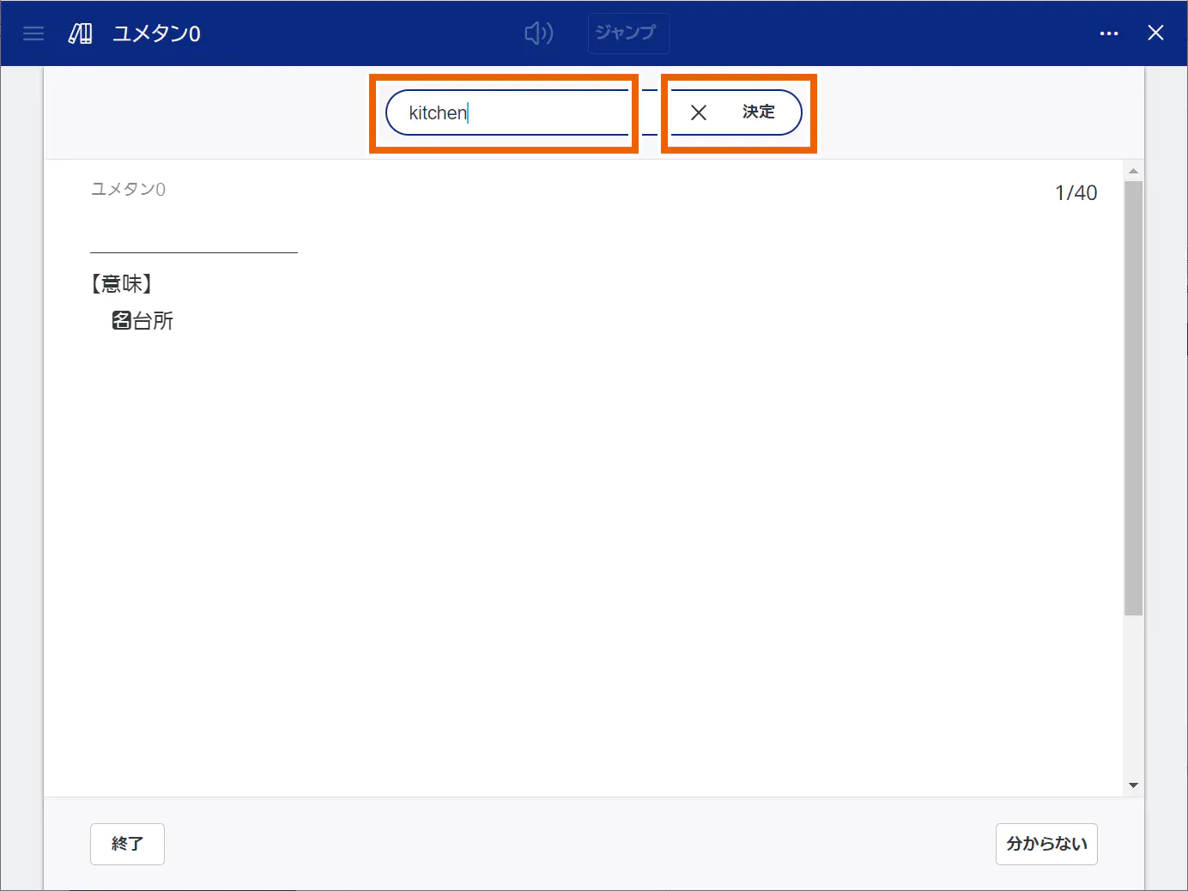1188x891 pixels.
Task: Click the scrollbar up arrow
Action: pos(1133,171)
